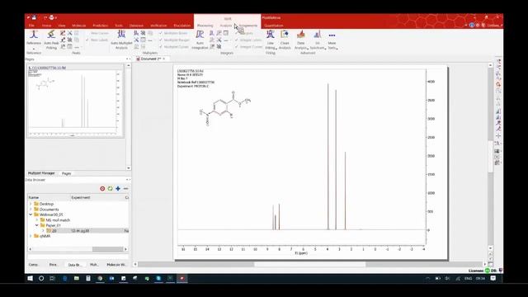Open the File menu
This screenshot has width=528, height=297.
(31, 26)
